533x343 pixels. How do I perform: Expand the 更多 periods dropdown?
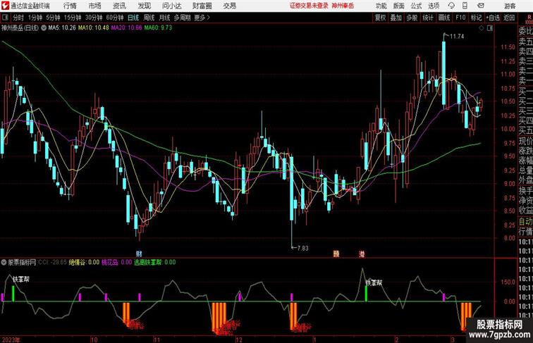tap(202, 18)
